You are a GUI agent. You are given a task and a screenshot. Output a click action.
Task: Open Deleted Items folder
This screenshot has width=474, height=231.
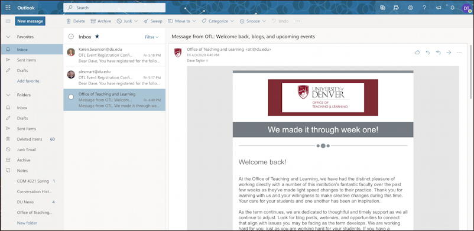coord(31,139)
